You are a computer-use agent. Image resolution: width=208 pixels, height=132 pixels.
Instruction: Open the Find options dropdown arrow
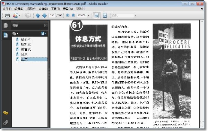(x=135, y=15)
